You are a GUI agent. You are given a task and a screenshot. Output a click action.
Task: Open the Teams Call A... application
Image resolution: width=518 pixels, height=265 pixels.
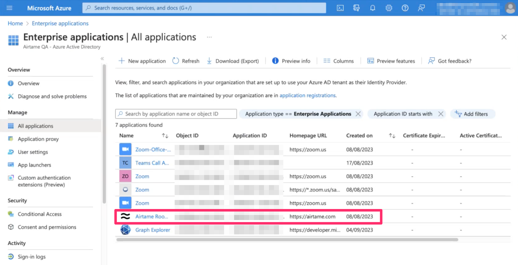152,163
